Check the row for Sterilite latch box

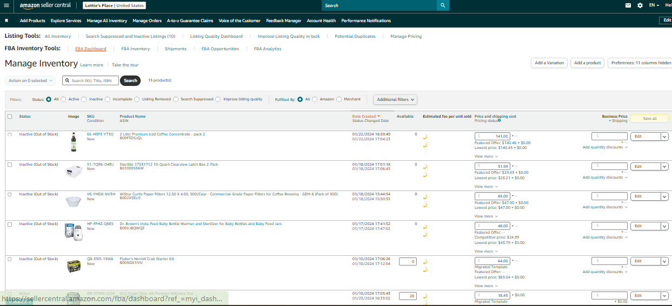10,165
